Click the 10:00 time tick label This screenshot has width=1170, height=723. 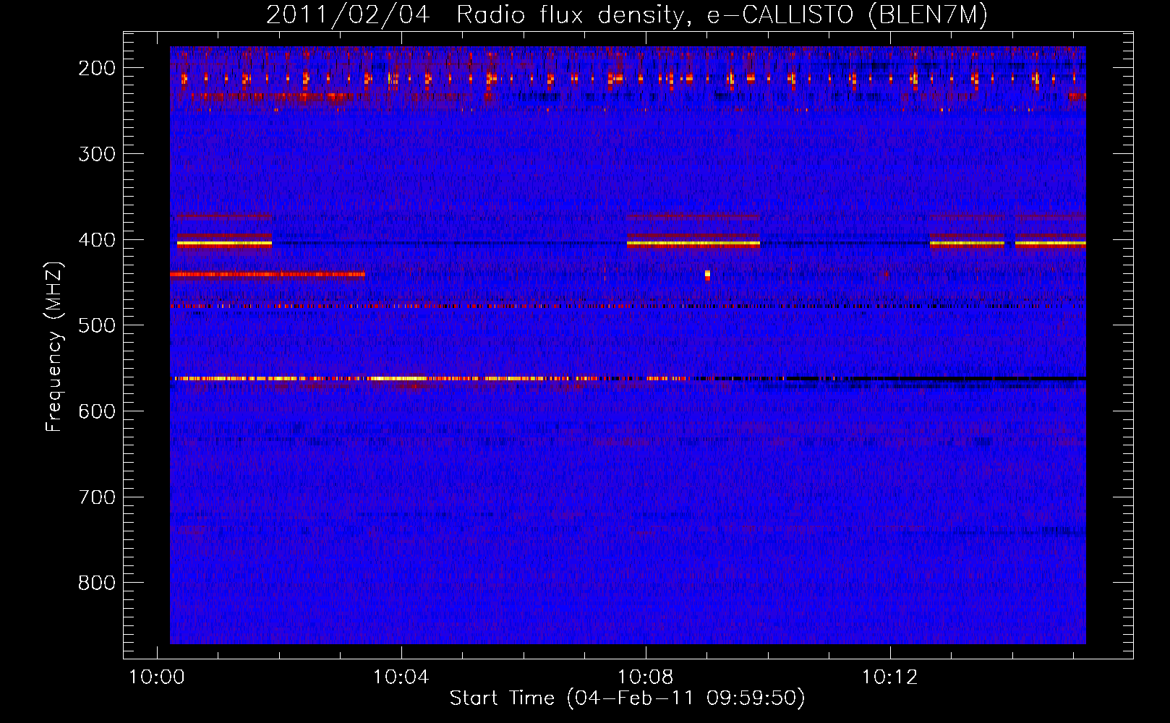[x=157, y=677]
